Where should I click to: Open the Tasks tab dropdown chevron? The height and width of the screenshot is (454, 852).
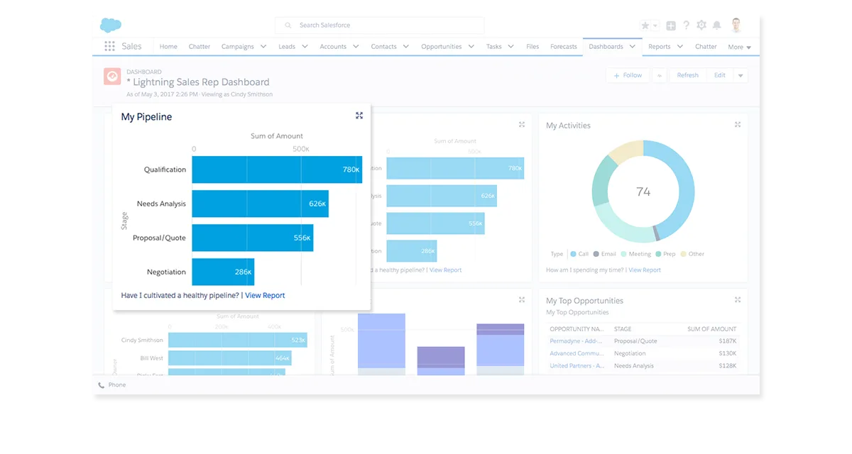[511, 47]
